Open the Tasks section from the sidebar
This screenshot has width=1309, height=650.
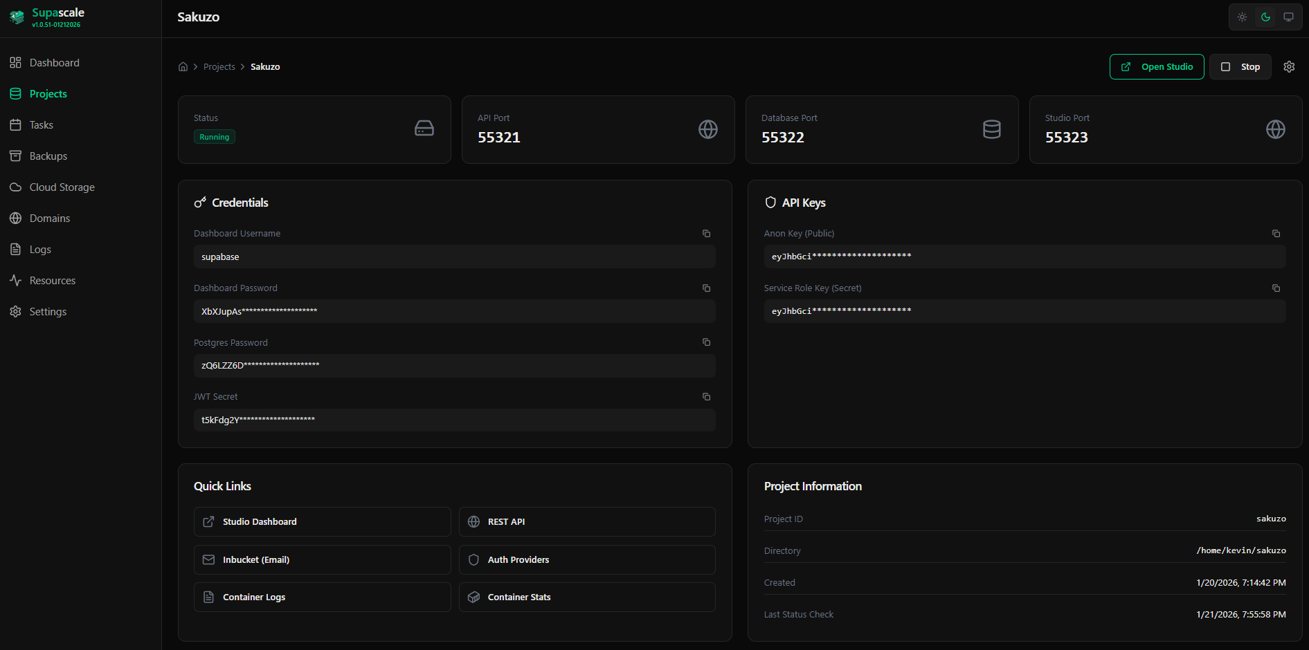pos(15,124)
